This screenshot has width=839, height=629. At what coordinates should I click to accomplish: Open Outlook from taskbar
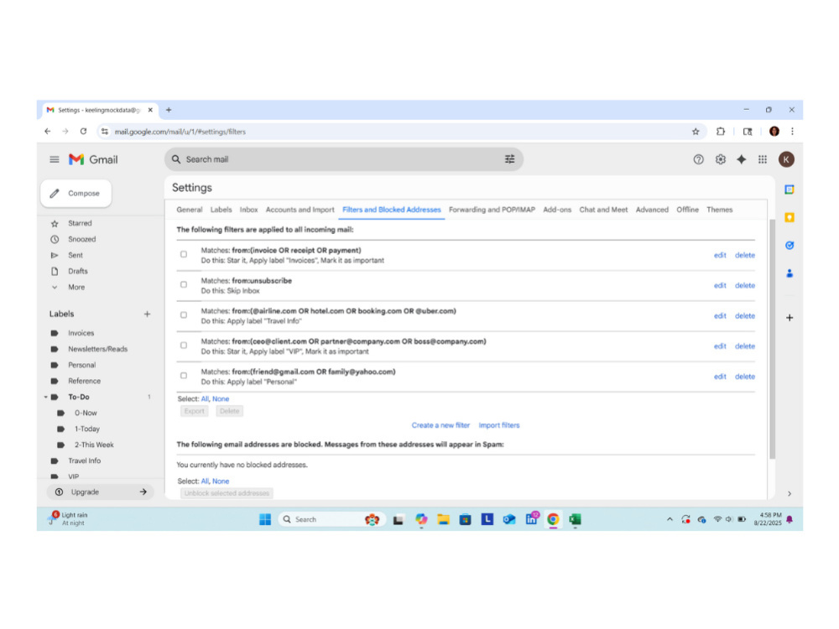(x=509, y=519)
